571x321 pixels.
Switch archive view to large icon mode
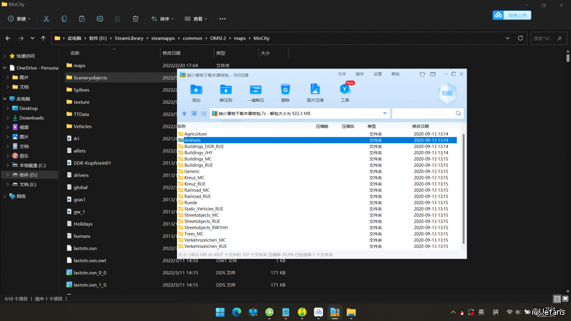pos(194,114)
